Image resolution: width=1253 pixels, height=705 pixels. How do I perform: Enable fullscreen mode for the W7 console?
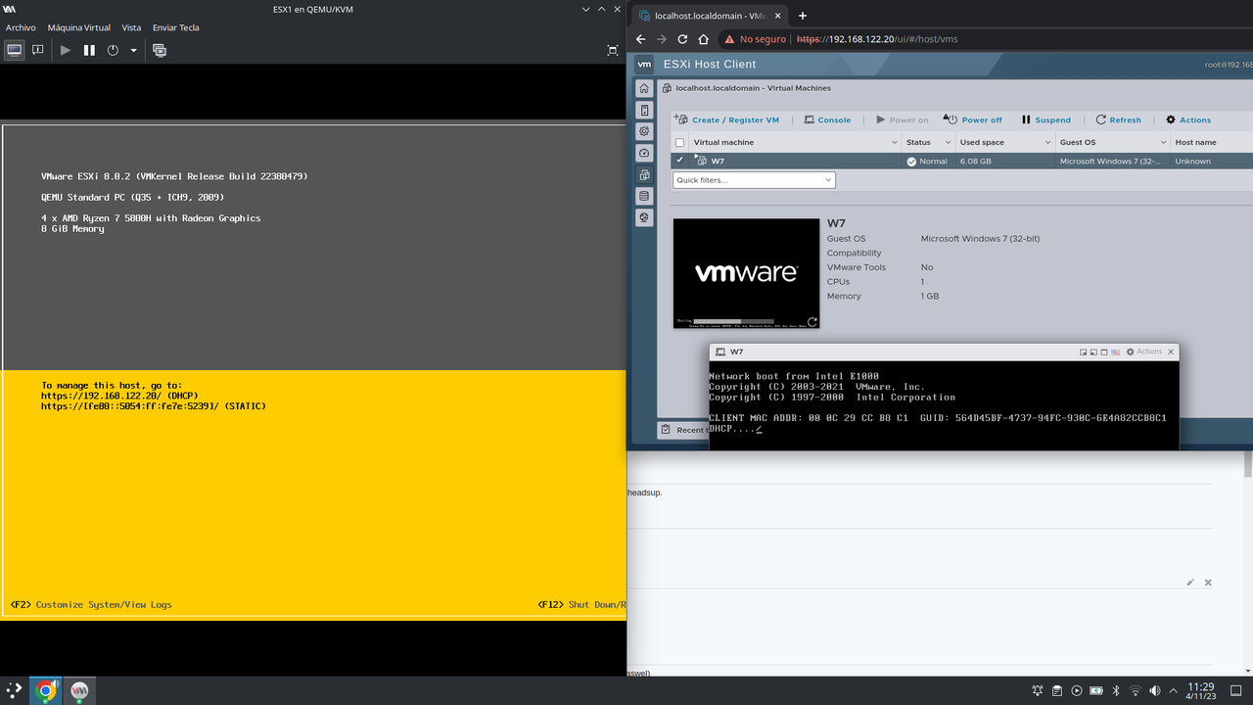(x=1104, y=351)
